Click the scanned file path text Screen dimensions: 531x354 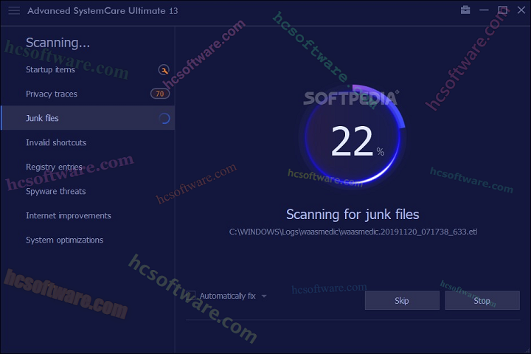tap(353, 232)
